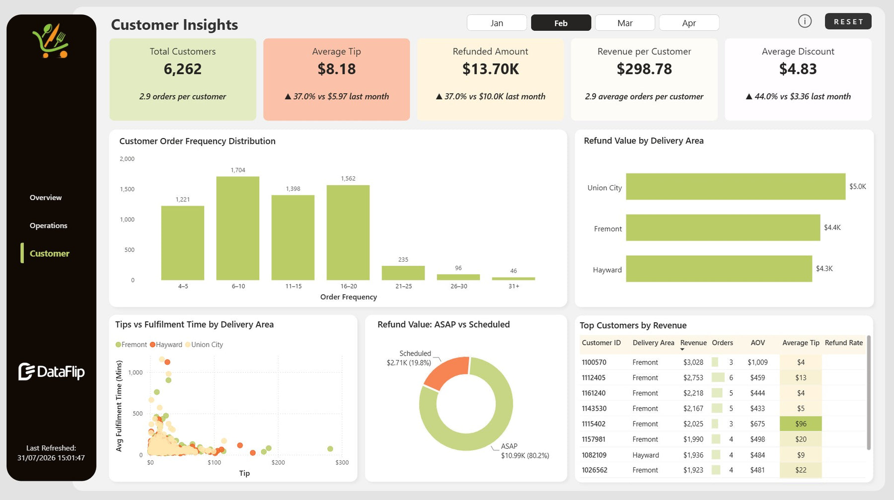The height and width of the screenshot is (500, 894).
Task: Select the Apr month filter
Action: 689,23
